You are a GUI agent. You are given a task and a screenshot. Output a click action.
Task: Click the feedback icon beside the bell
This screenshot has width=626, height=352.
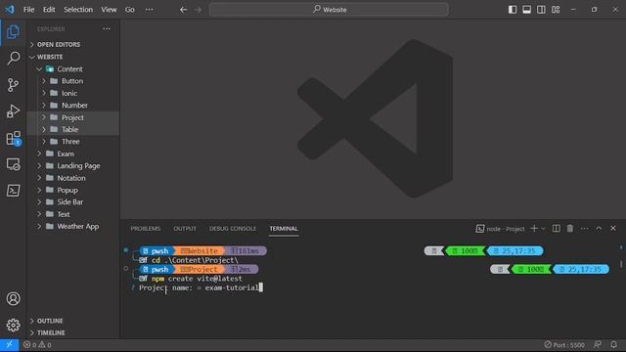(598, 344)
